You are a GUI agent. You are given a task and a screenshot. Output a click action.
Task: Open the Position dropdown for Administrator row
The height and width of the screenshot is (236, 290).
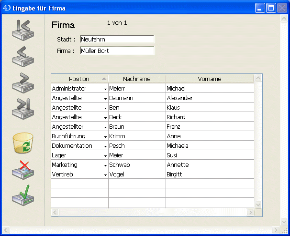[x=105, y=89]
